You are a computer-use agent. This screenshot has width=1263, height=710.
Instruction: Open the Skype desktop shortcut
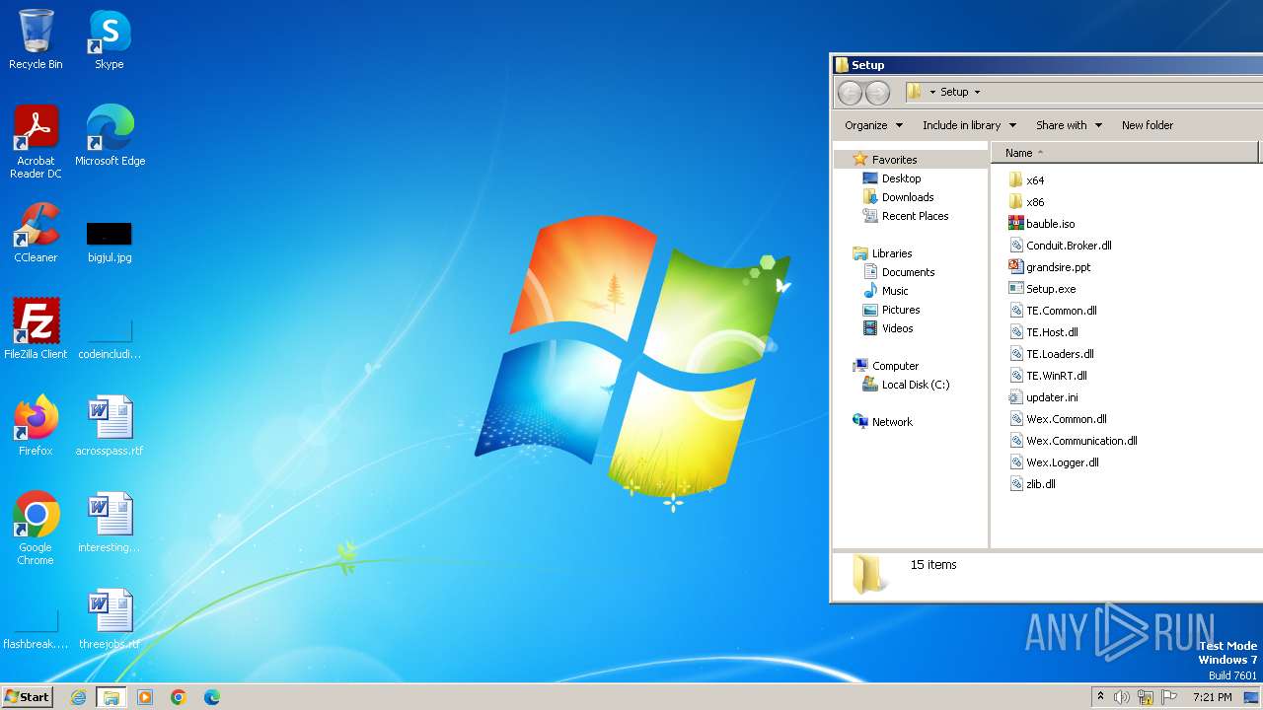pos(110,39)
